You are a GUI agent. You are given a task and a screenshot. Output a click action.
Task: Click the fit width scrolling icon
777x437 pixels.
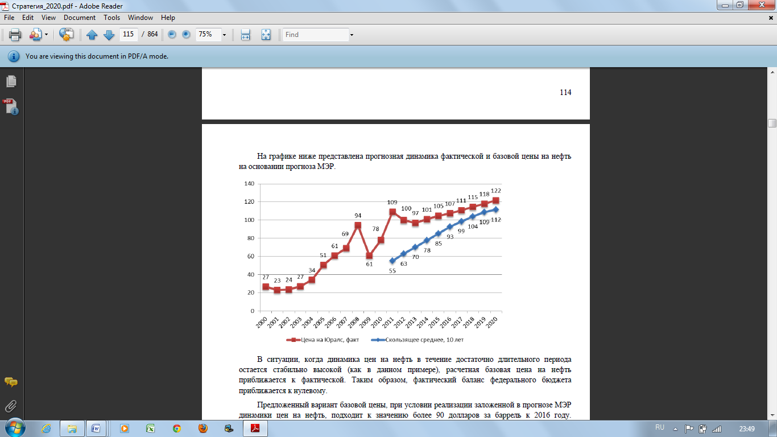tap(246, 35)
